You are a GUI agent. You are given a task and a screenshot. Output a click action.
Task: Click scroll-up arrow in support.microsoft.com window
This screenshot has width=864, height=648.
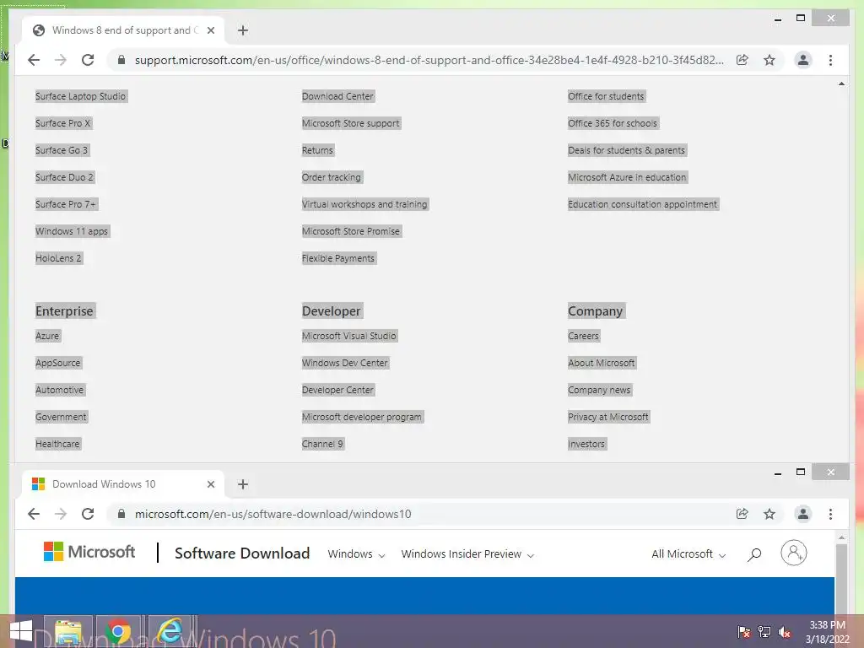coord(841,84)
